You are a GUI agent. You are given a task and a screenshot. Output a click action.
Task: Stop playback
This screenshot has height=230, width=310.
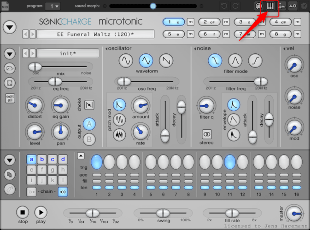(23, 213)
